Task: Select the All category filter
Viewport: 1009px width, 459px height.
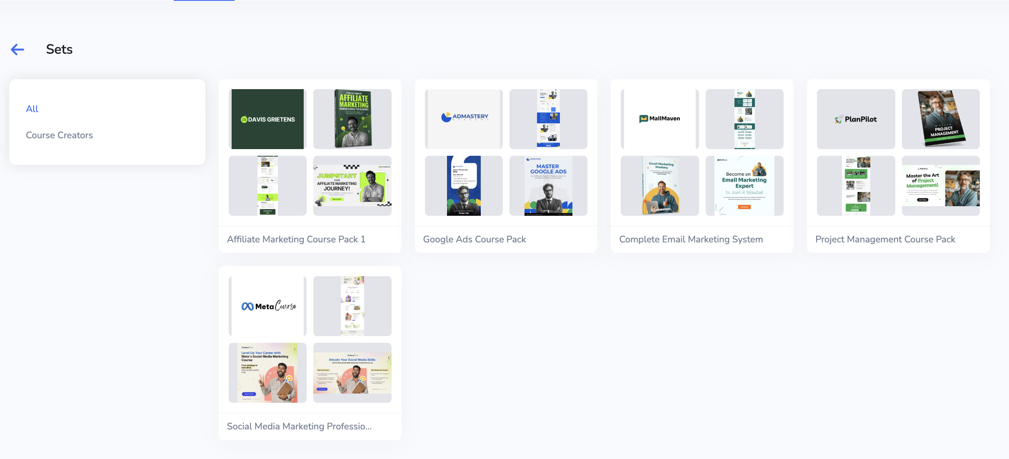Action: pos(32,109)
